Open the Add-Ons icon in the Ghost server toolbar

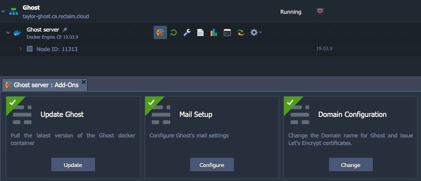pos(160,32)
